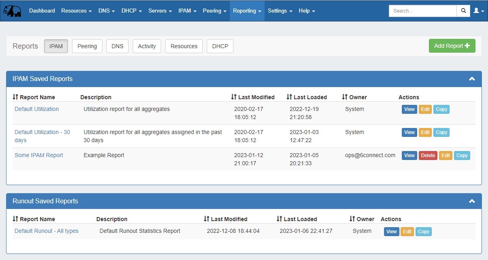Sort IPAM reports by Owner
Screen dimensions: 488x260
pyautogui.click(x=354, y=97)
